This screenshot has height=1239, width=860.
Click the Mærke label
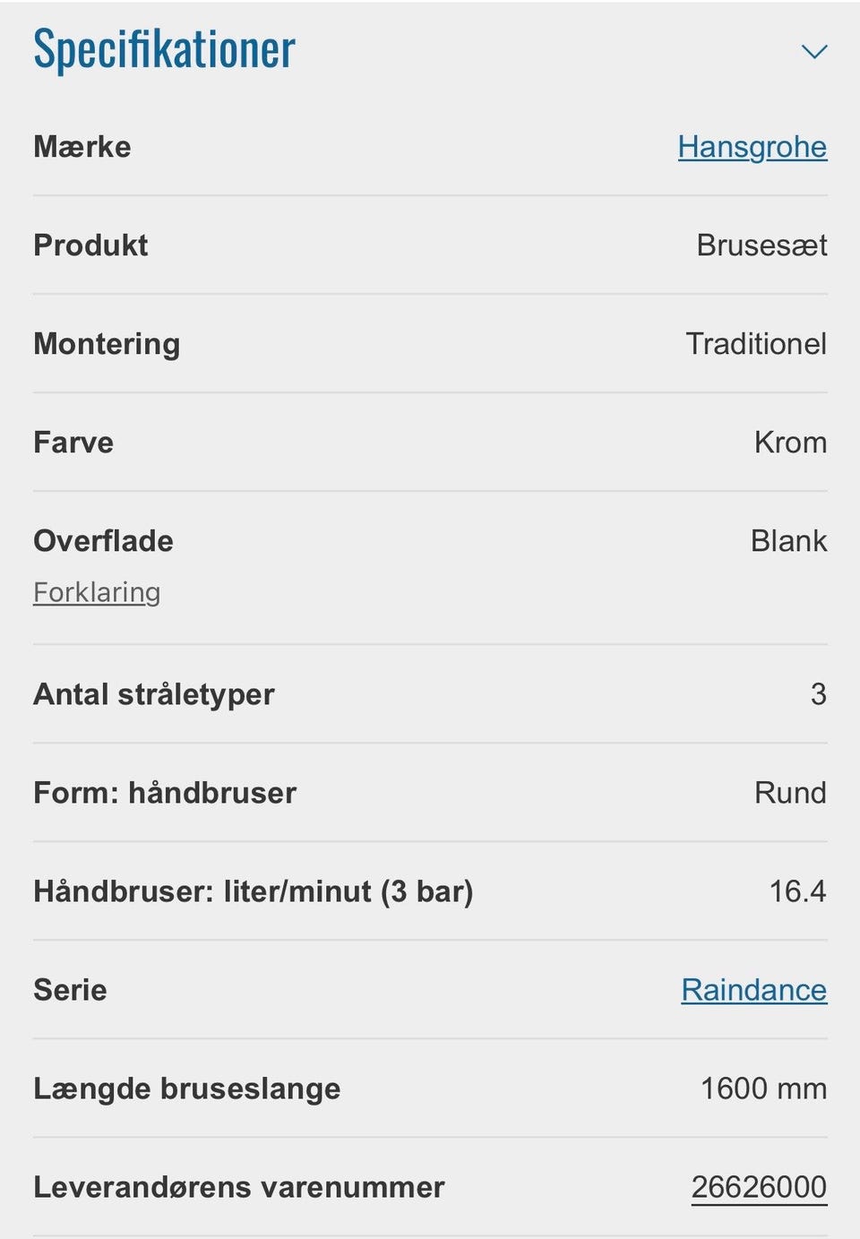tap(82, 147)
